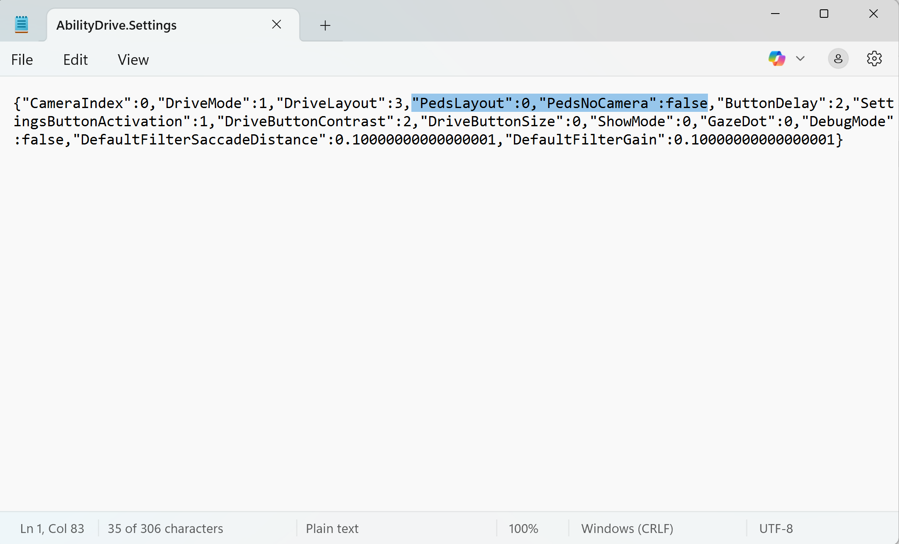Click the character count status text

tap(165, 528)
